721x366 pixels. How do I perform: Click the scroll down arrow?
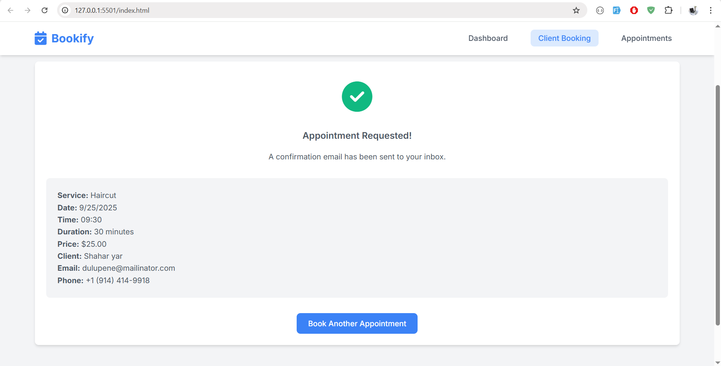718,362
